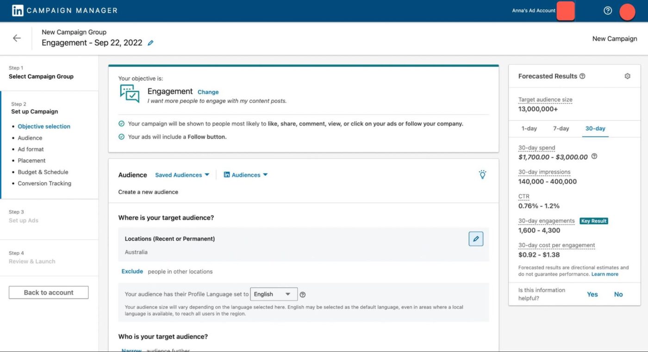Click the back arrow to exit campaign setup
The width and height of the screenshot is (648, 352).
(x=16, y=38)
